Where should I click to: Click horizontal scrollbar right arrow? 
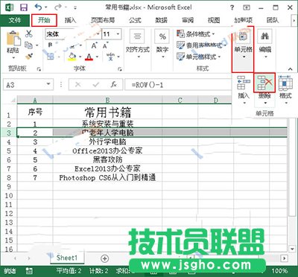(x=285, y=258)
